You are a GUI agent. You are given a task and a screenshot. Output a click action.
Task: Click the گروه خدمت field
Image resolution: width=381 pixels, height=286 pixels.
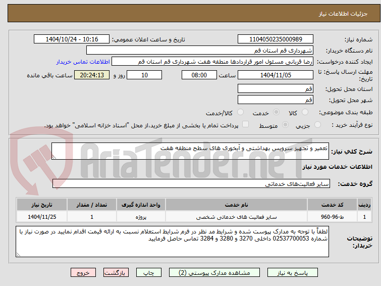point(191,183)
